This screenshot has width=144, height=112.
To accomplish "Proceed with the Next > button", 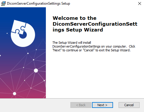I will [103, 105].
